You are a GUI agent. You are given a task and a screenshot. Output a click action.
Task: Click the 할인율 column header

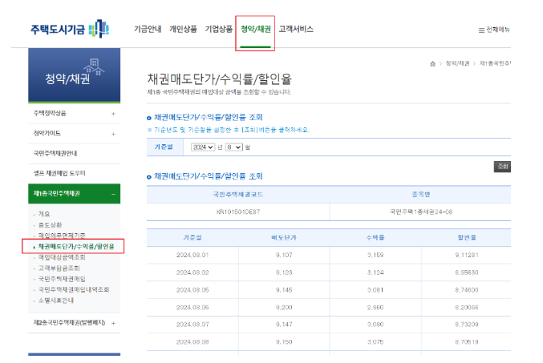[x=467, y=238]
